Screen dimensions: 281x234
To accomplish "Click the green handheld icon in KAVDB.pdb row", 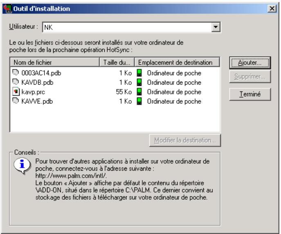I will coord(139,82).
